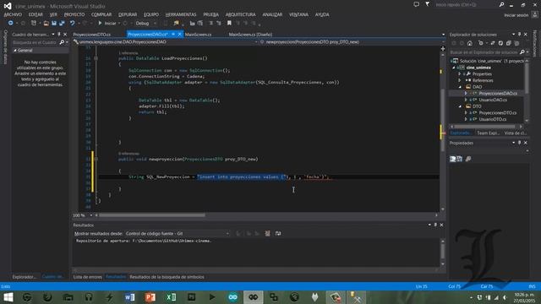Click the Buscar en el Explorador de soluciones field
Viewport: 541px width, 304px height.
point(484,52)
